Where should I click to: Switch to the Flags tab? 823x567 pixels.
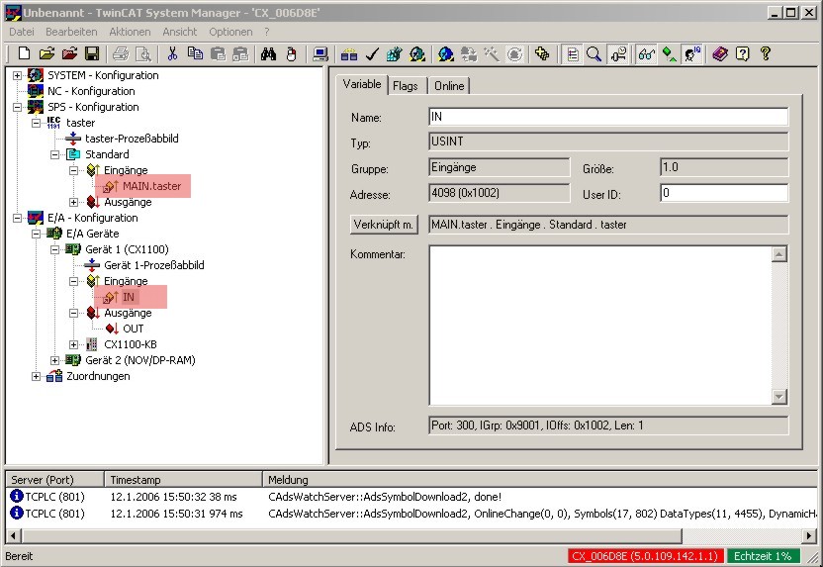(x=406, y=85)
